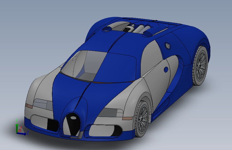Select the orange turn signal beside front wheel
This screenshot has height=150, width=232.
coord(128,118)
